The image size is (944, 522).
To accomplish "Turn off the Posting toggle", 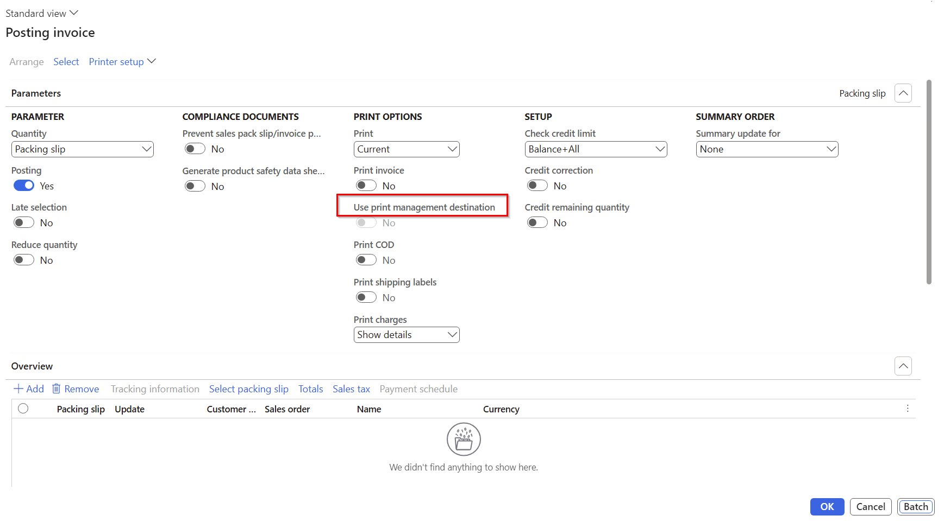I will [x=24, y=186].
